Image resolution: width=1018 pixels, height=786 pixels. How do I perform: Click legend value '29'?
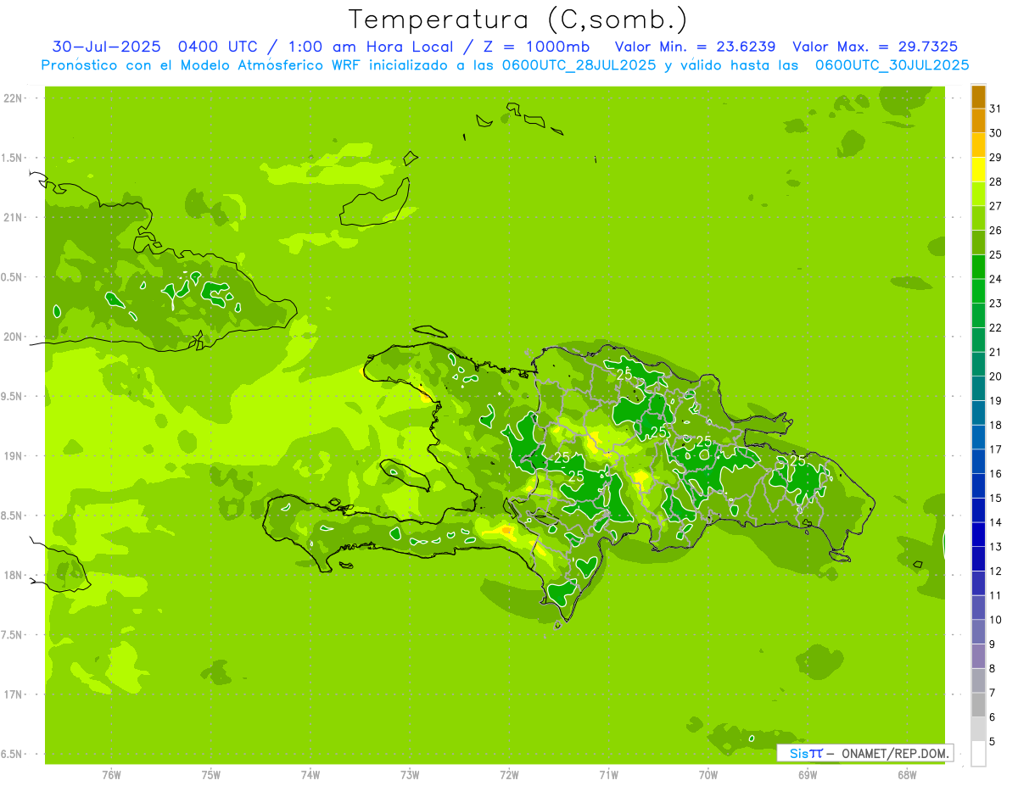(996, 157)
